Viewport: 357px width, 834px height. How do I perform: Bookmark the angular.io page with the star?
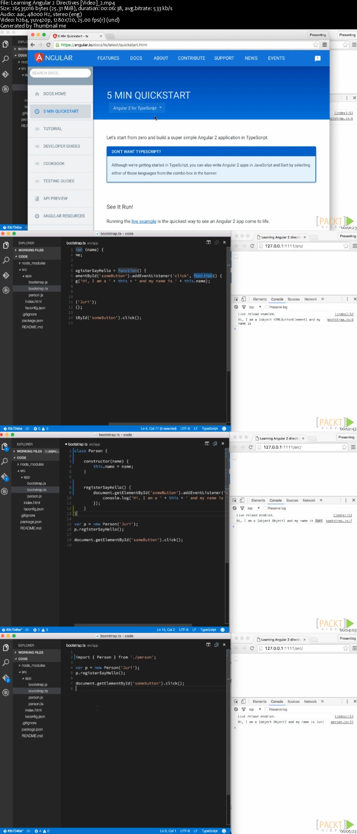click(316, 45)
